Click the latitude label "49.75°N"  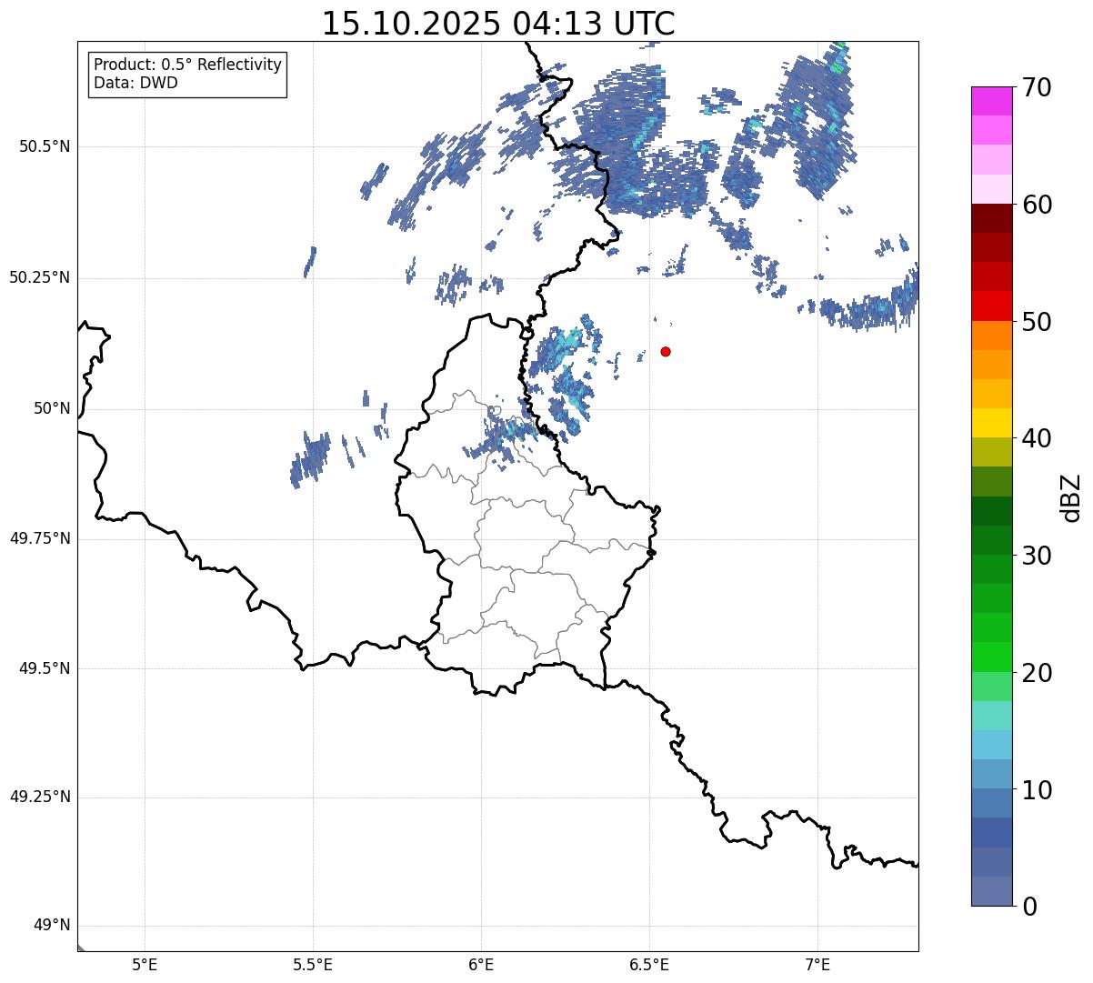point(40,538)
